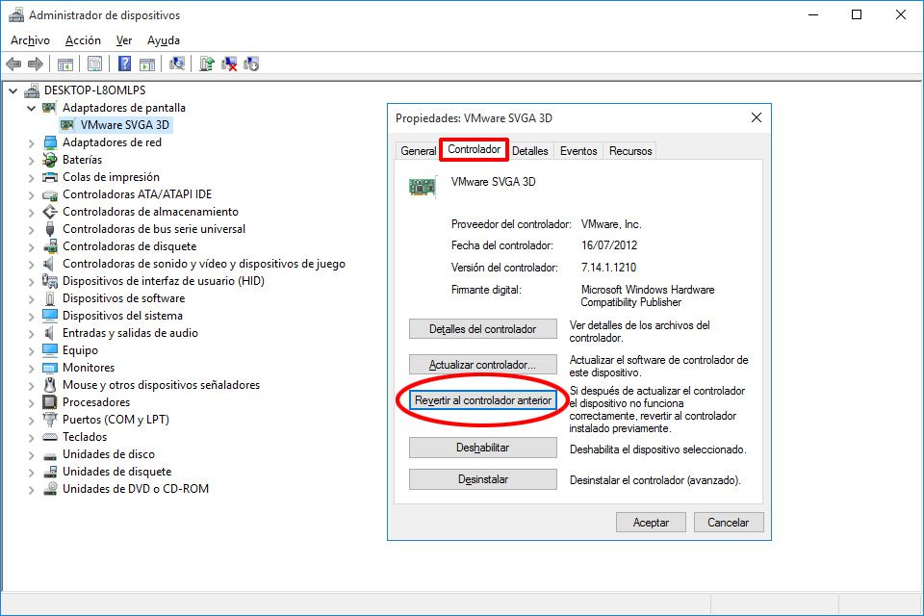
Task: Click the Device Manager title bar icon
Action: (16, 14)
